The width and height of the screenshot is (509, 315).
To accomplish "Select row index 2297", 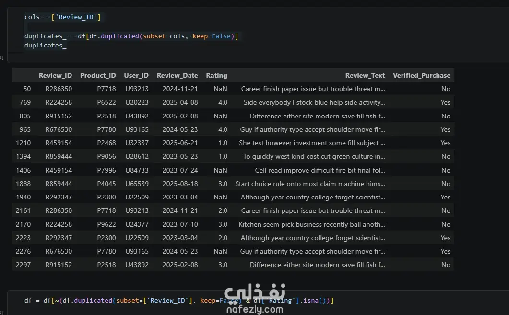I will (23, 265).
